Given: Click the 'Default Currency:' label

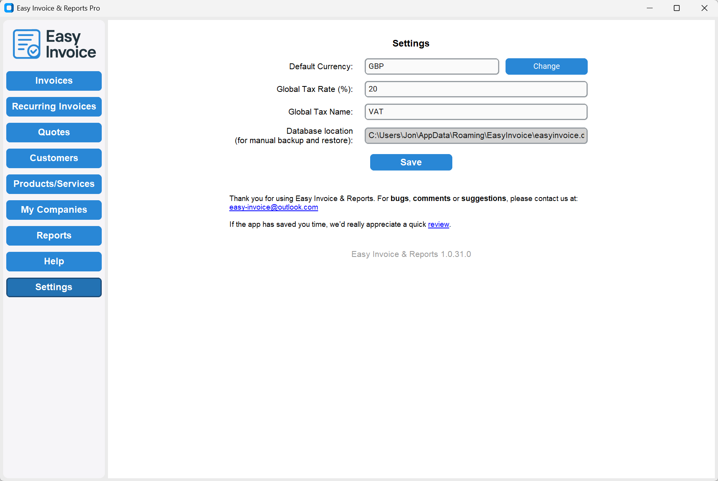Looking at the screenshot, I should 321,66.
